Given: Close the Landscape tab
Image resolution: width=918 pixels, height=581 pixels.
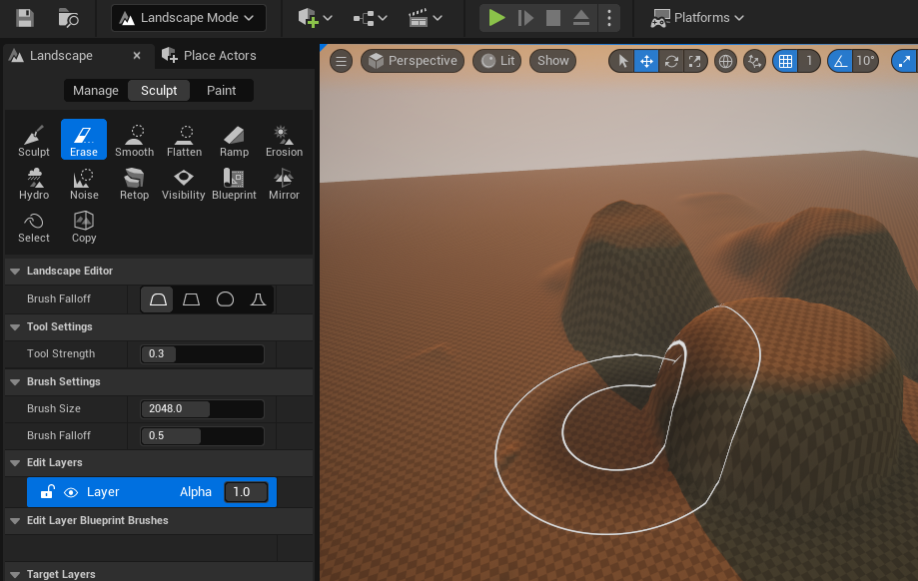Looking at the screenshot, I should pos(137,56).
